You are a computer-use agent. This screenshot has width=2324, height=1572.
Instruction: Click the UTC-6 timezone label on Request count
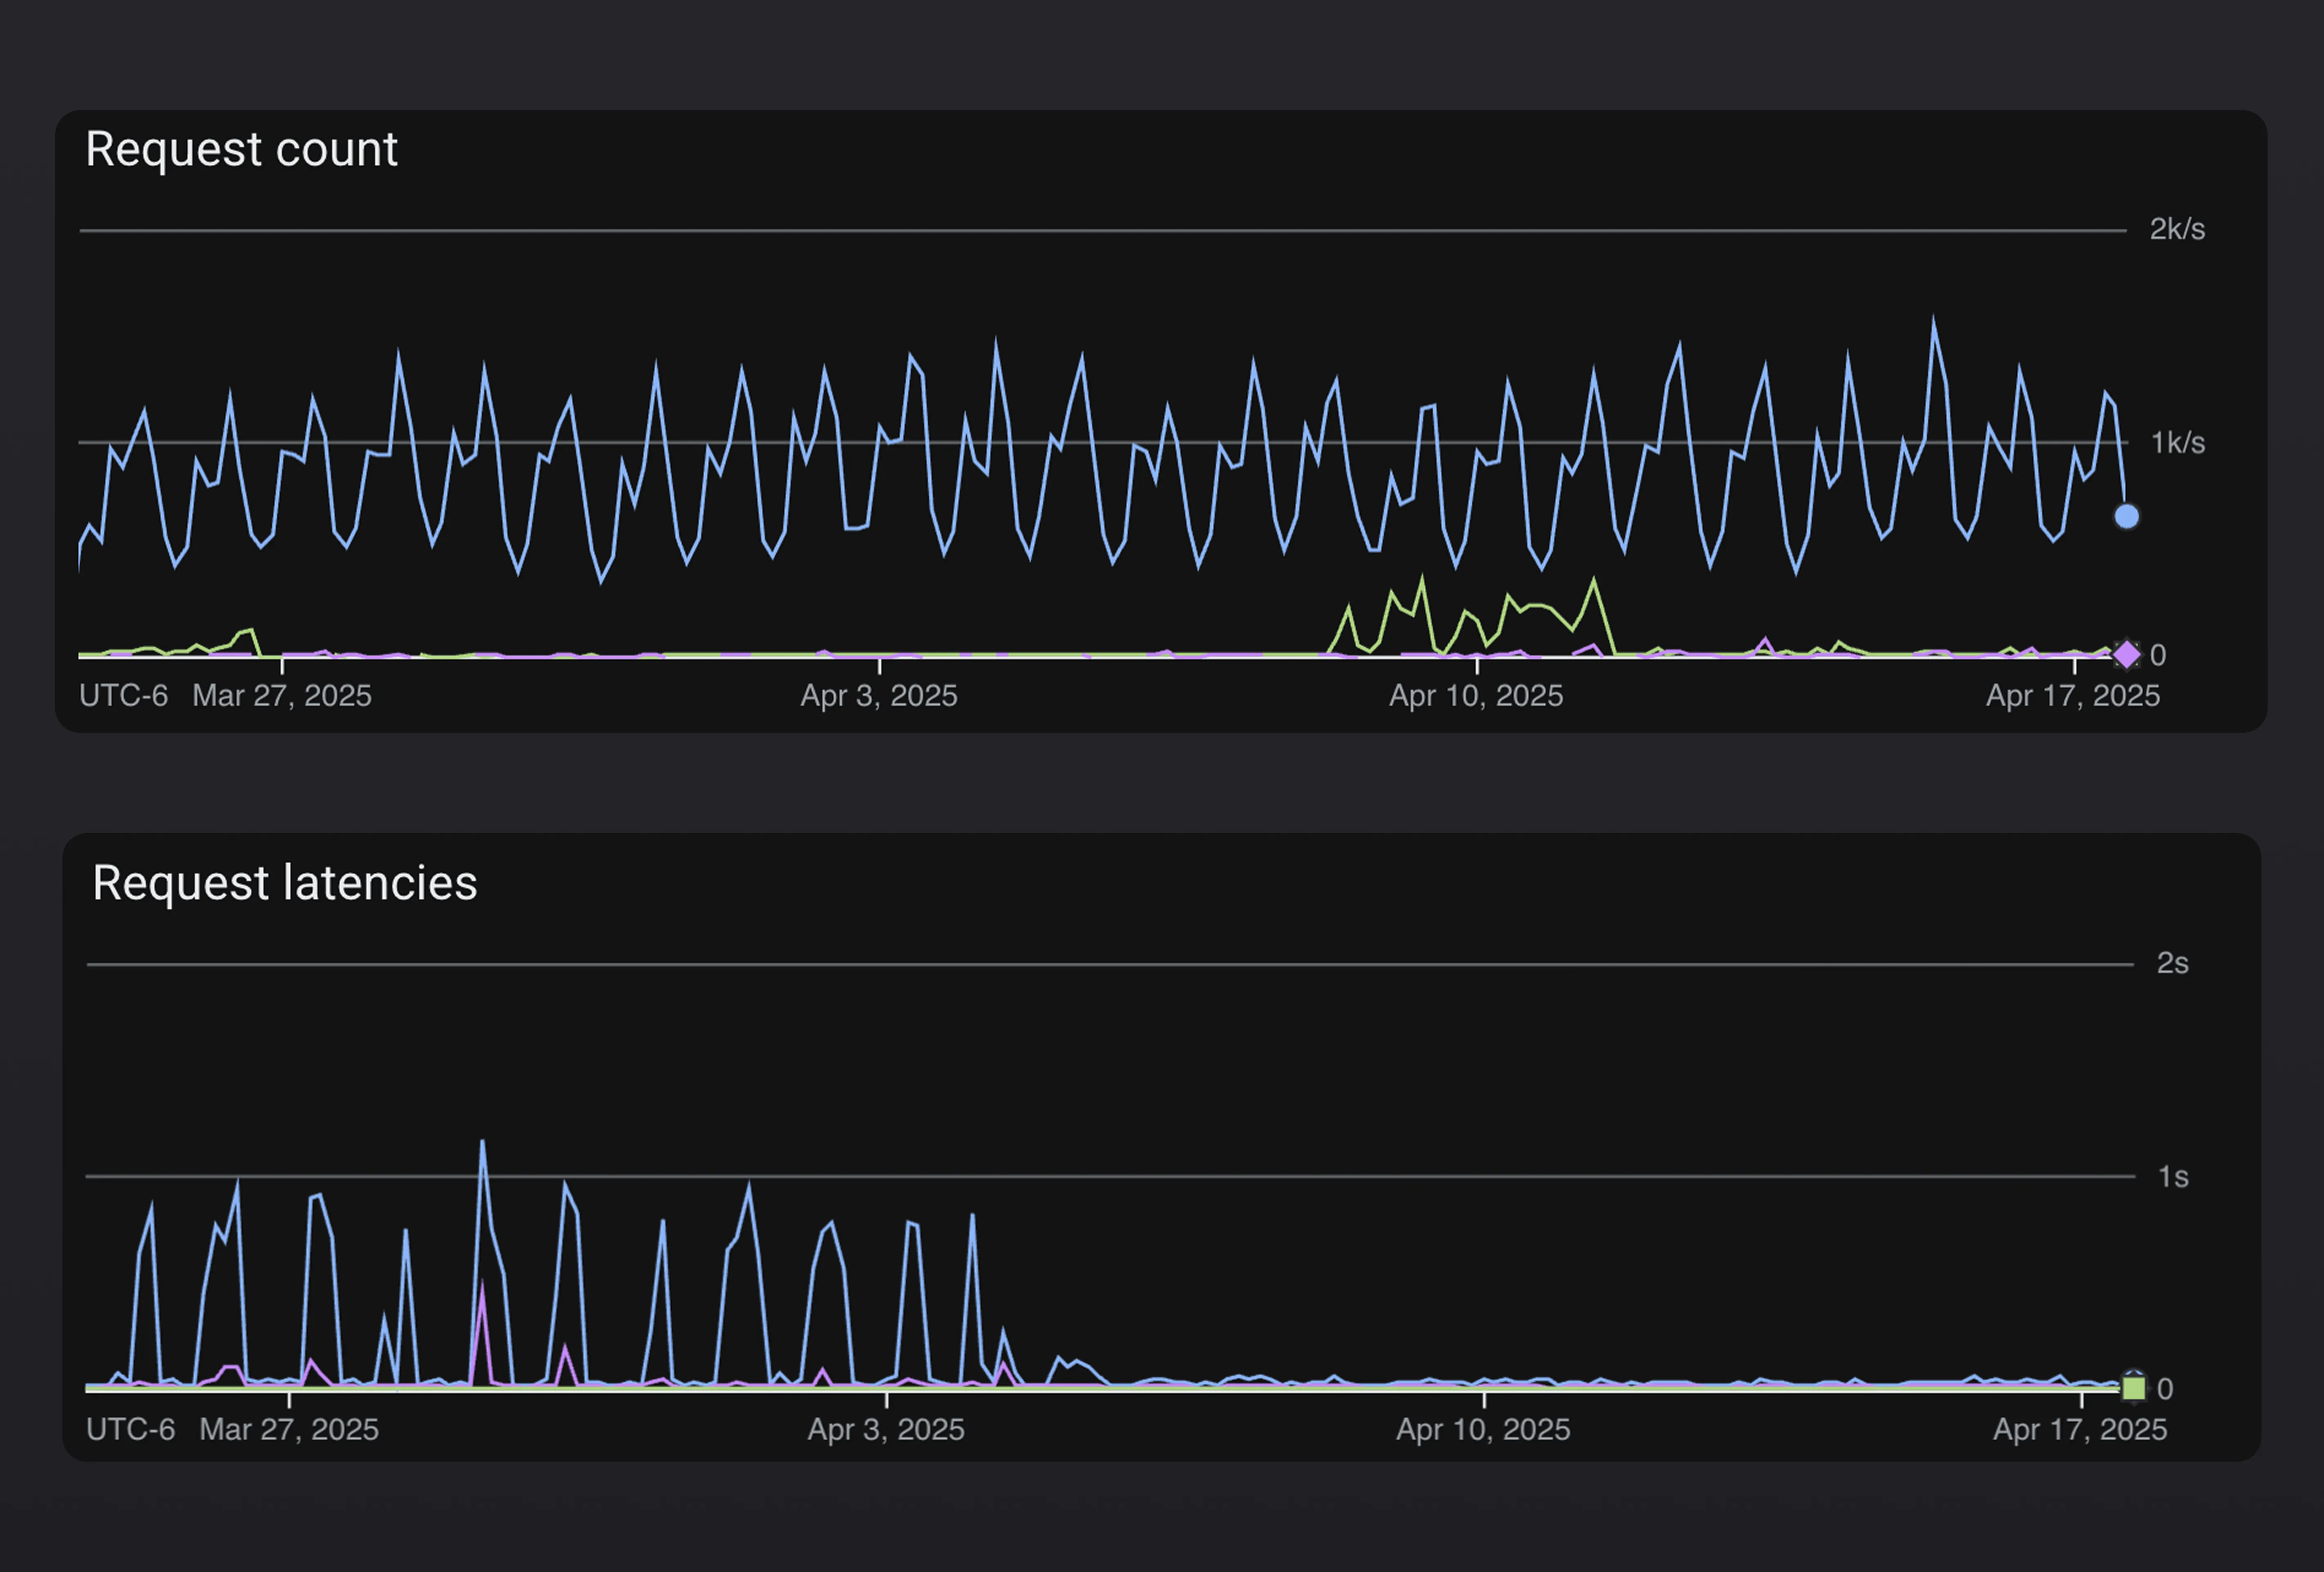pos(124,696)
